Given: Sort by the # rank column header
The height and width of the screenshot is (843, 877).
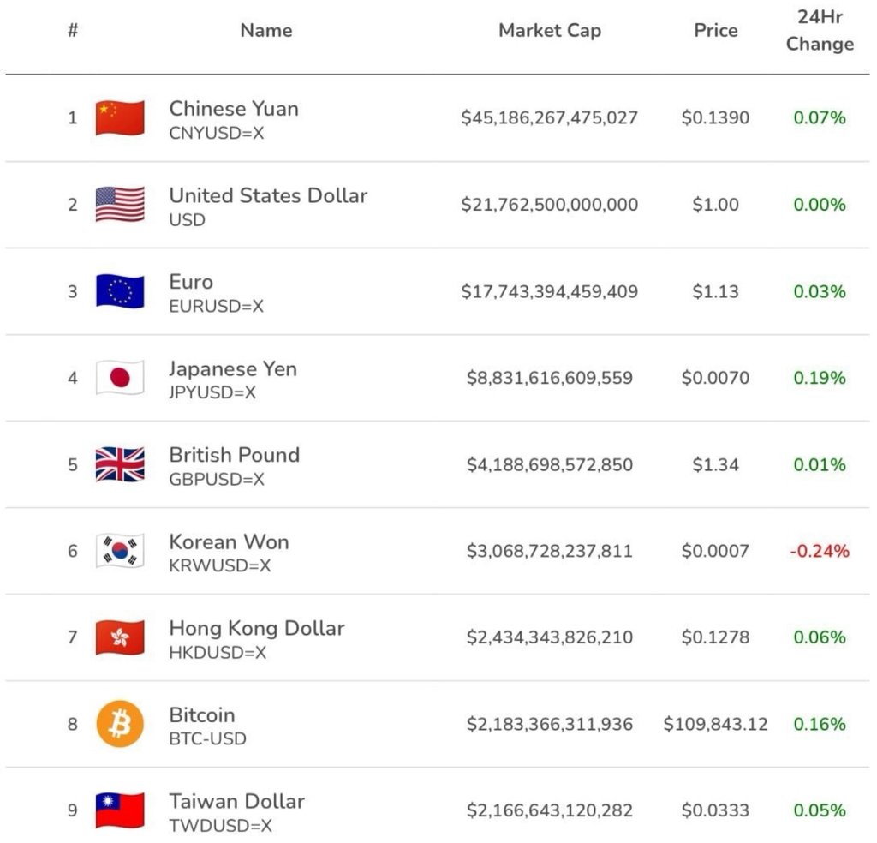Looking at the screenshot, I should click(73, 30).
